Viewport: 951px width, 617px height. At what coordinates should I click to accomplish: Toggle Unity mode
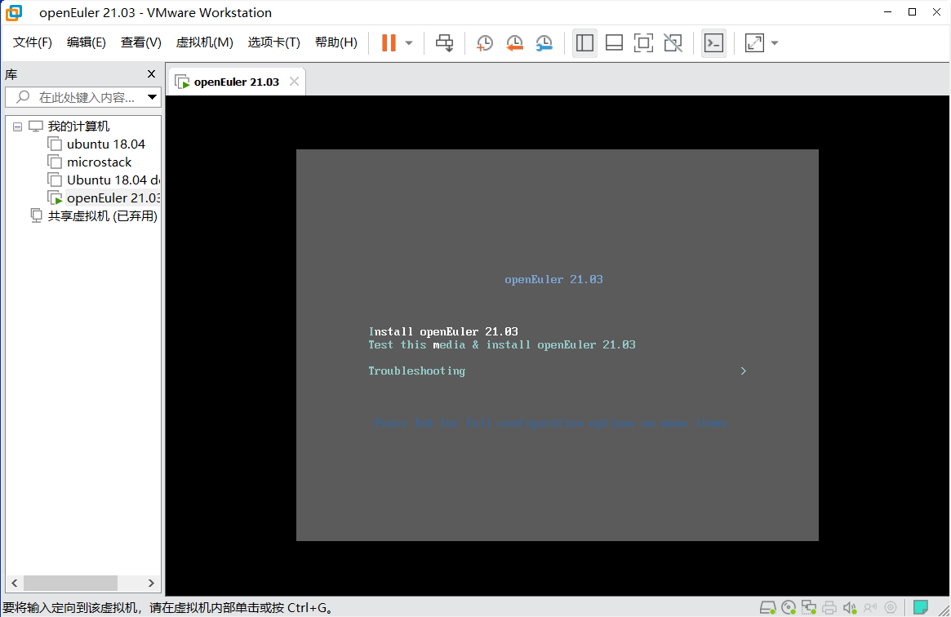pos(673,42)
